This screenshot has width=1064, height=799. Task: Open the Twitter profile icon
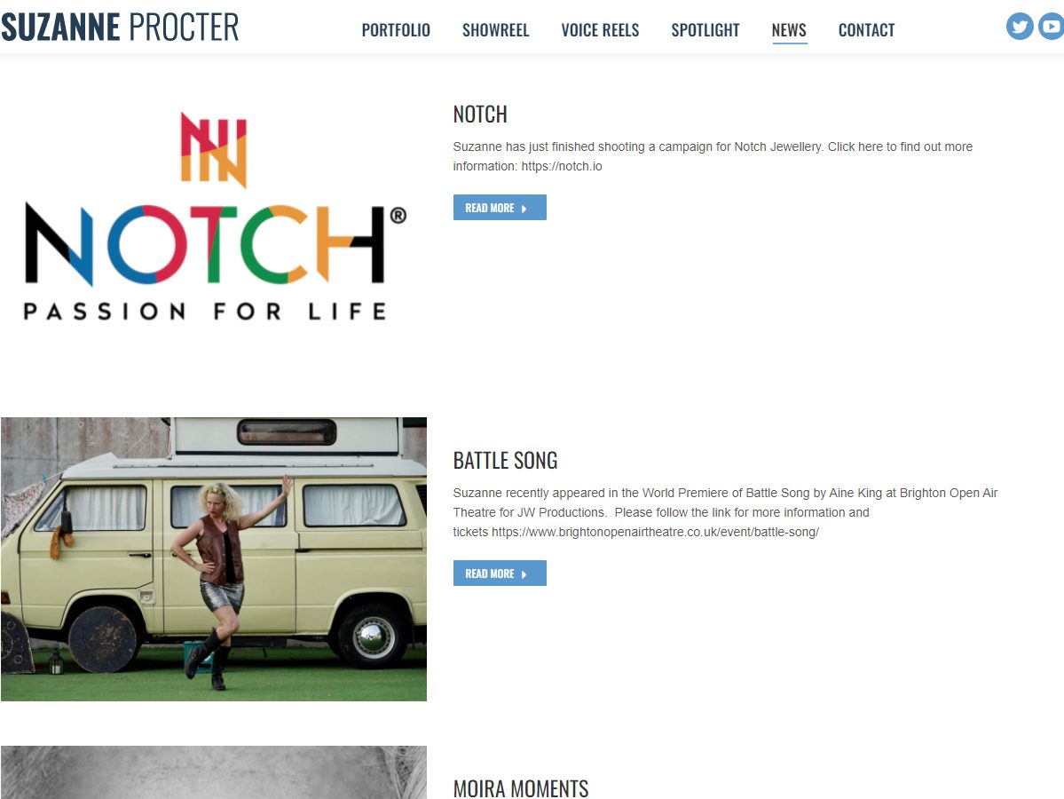pyautogui.click(x=1020, y=27)
